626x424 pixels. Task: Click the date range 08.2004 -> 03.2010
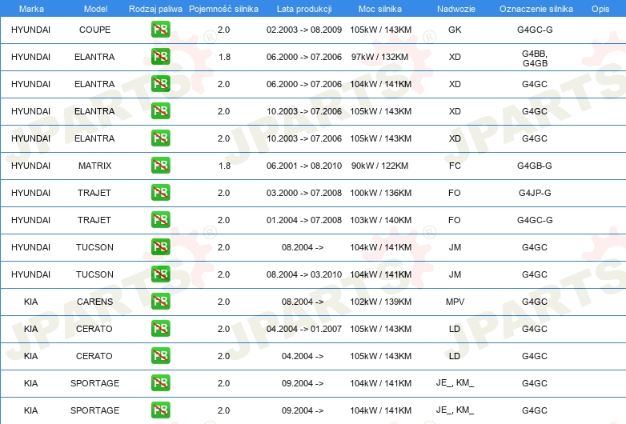pos(304,274)
